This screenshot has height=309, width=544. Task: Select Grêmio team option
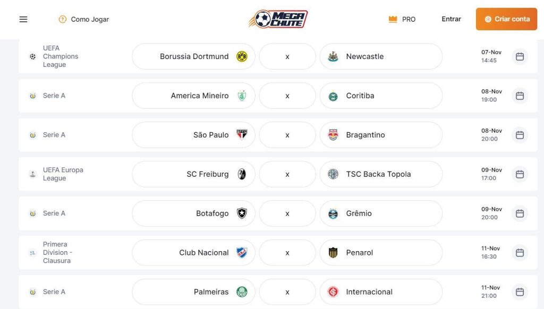(381, 213)
